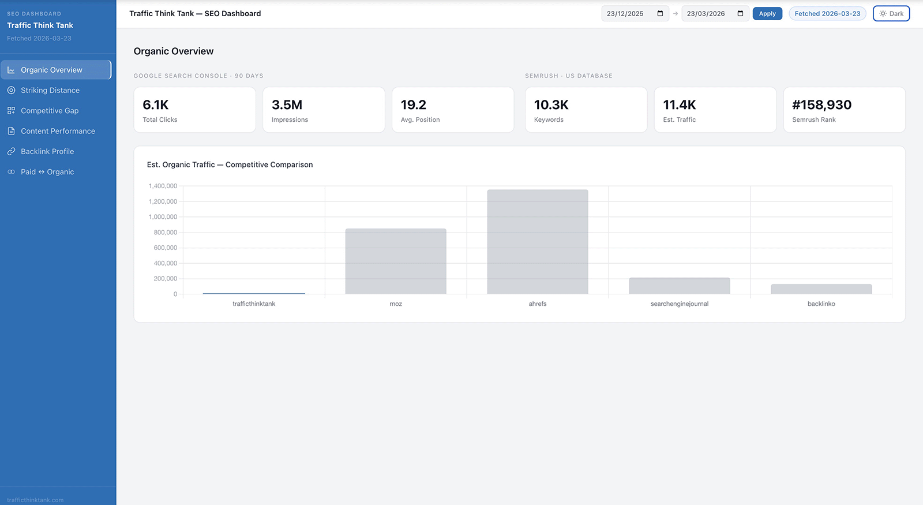
Task: Select the 3.5M Impressions card
Action: (x=324, y=110)
